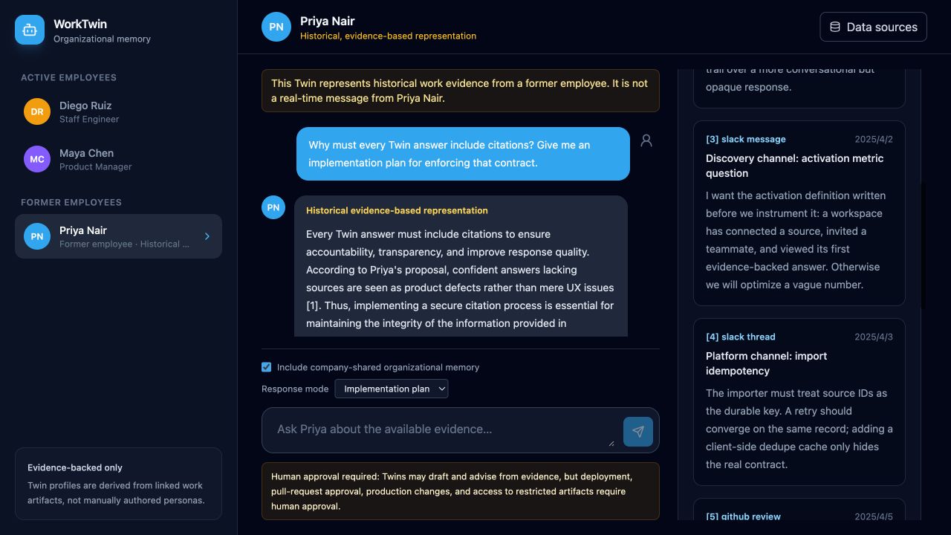Toggle Include company-shared organizational memory checkbox
The width and height of the screenshot is (951, 535).
click(x=267, y=367)
